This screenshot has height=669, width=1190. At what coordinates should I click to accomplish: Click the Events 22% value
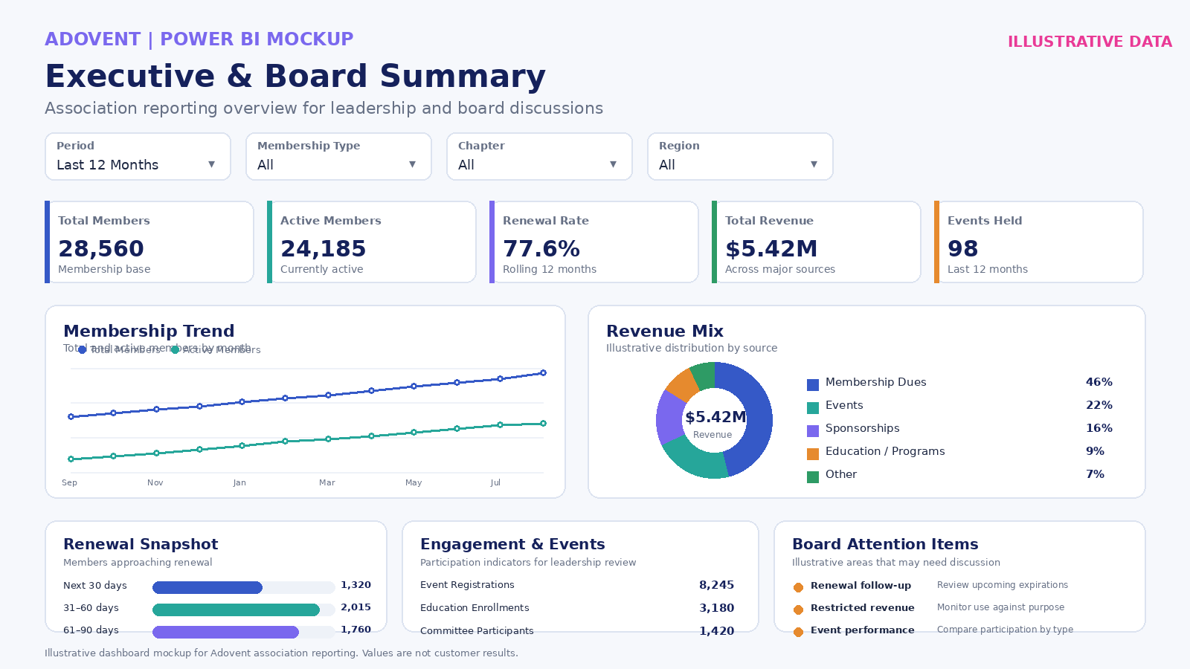1099,405
